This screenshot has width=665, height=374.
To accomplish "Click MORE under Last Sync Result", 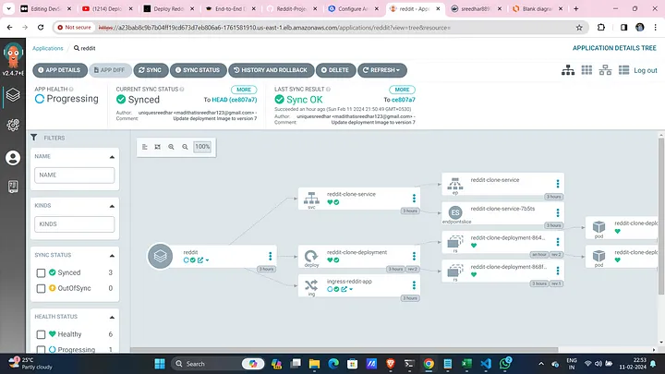I will coord(402,90).
